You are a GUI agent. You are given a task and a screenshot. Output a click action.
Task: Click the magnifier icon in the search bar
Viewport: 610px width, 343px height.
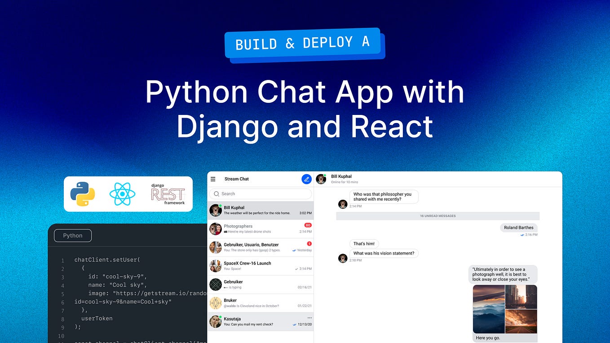click(x=217, y=193)
